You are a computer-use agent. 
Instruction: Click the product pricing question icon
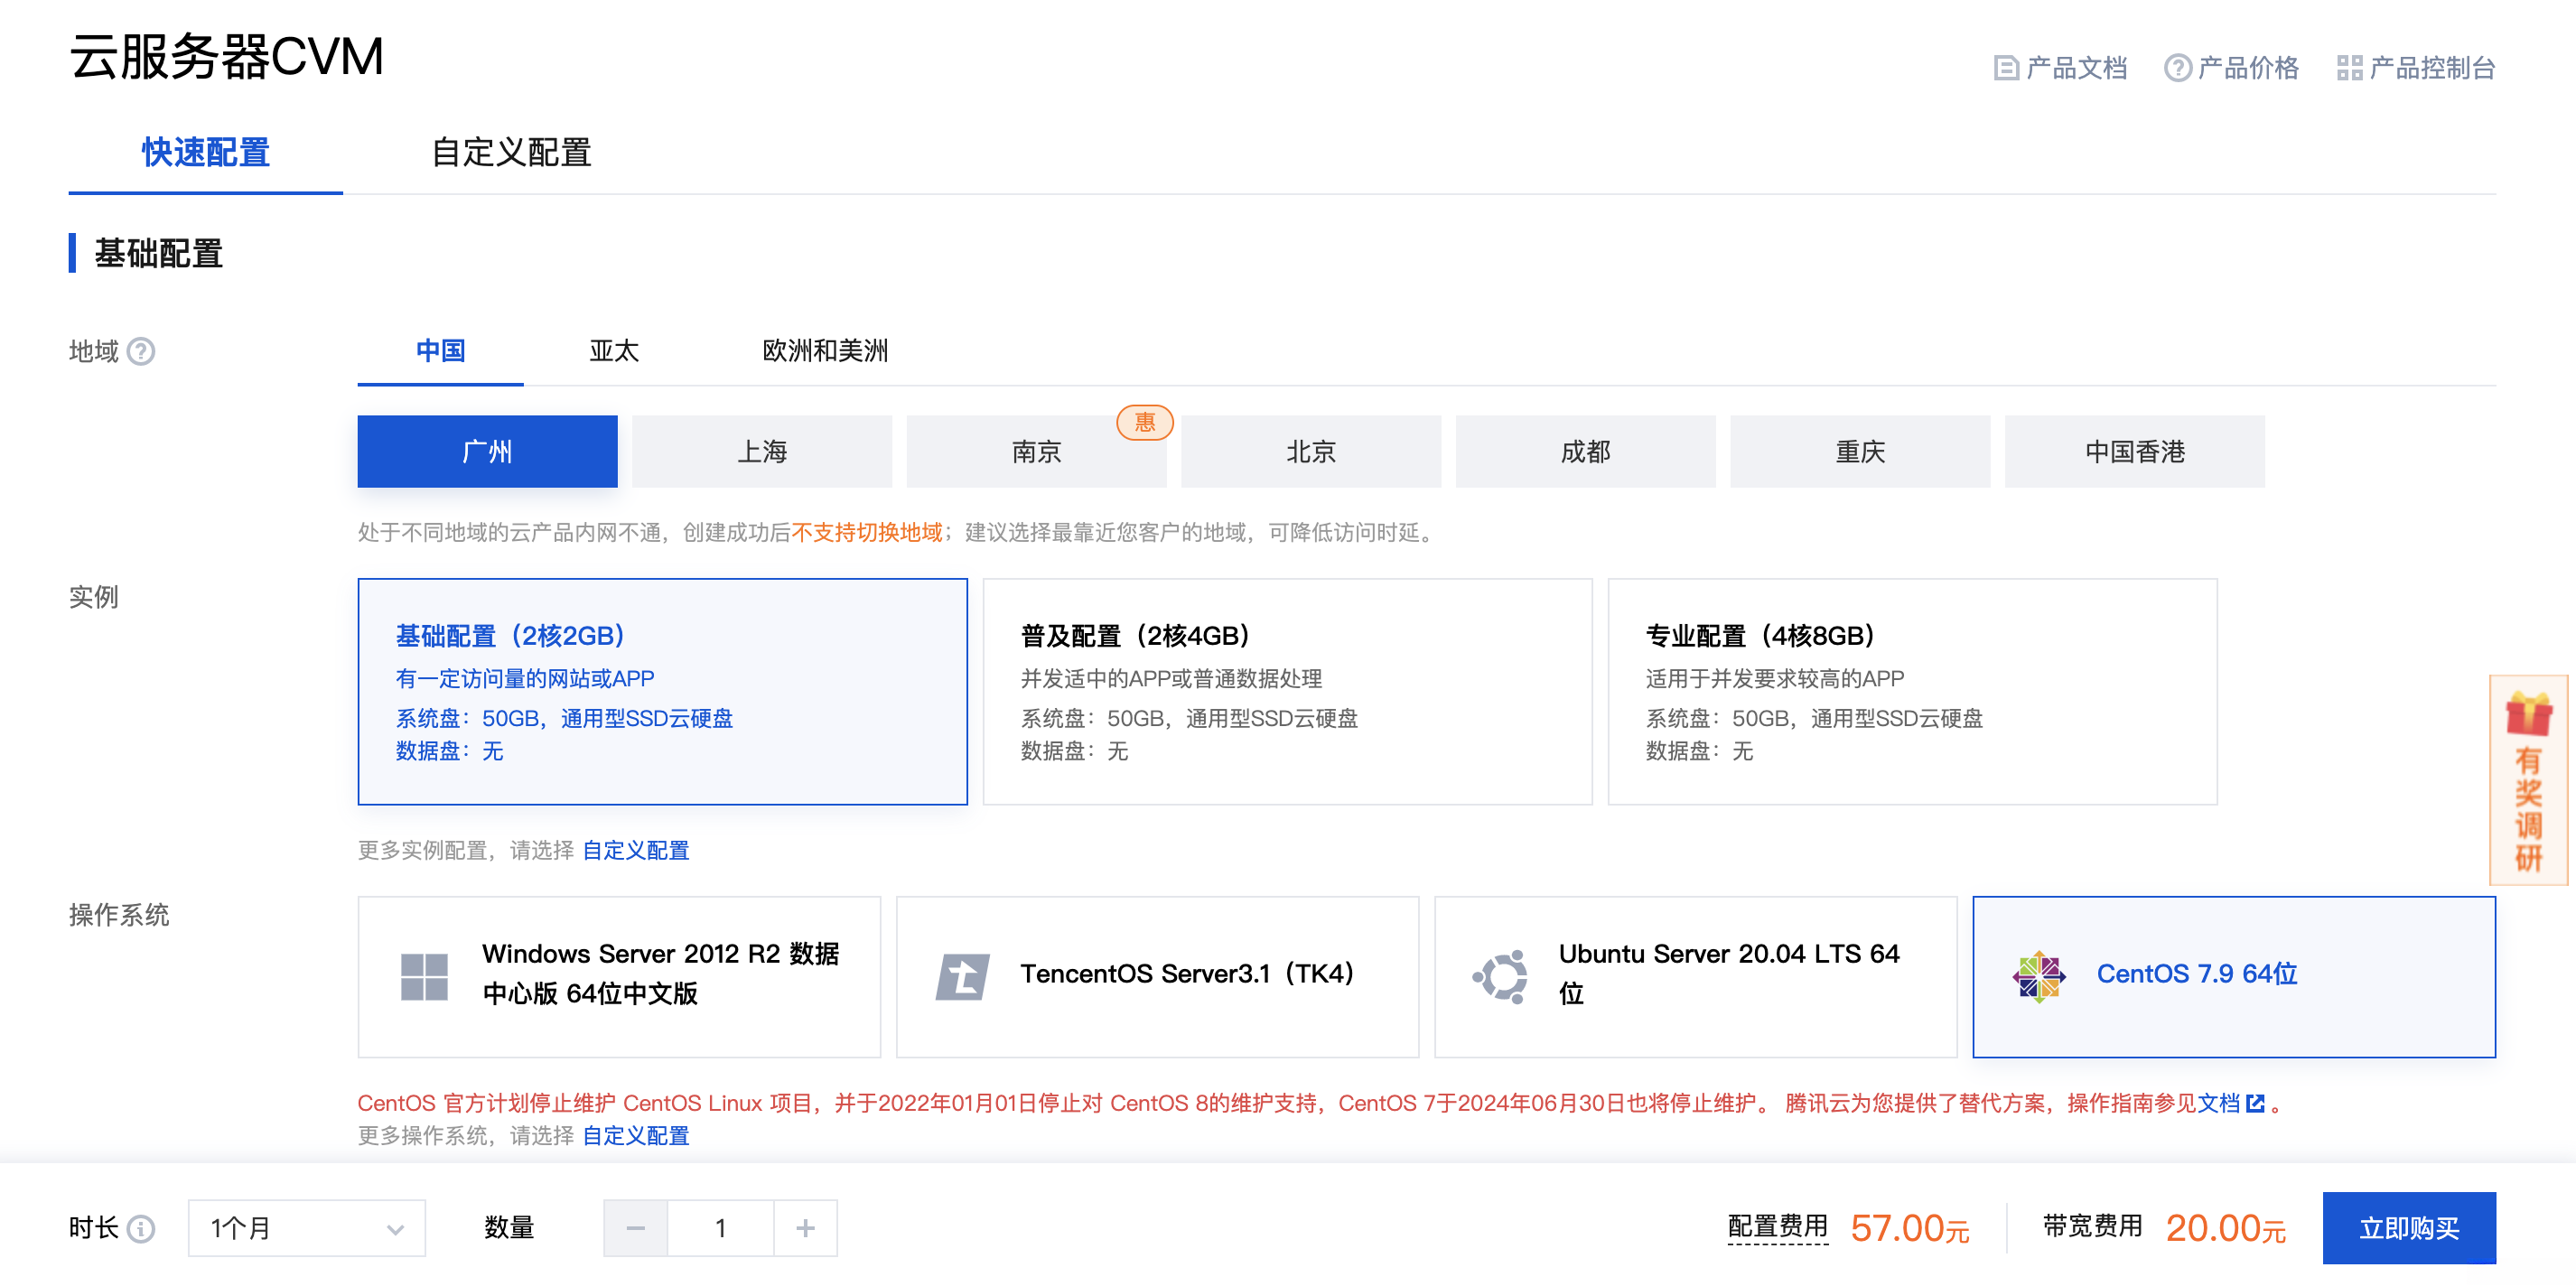coord(2177,68)
